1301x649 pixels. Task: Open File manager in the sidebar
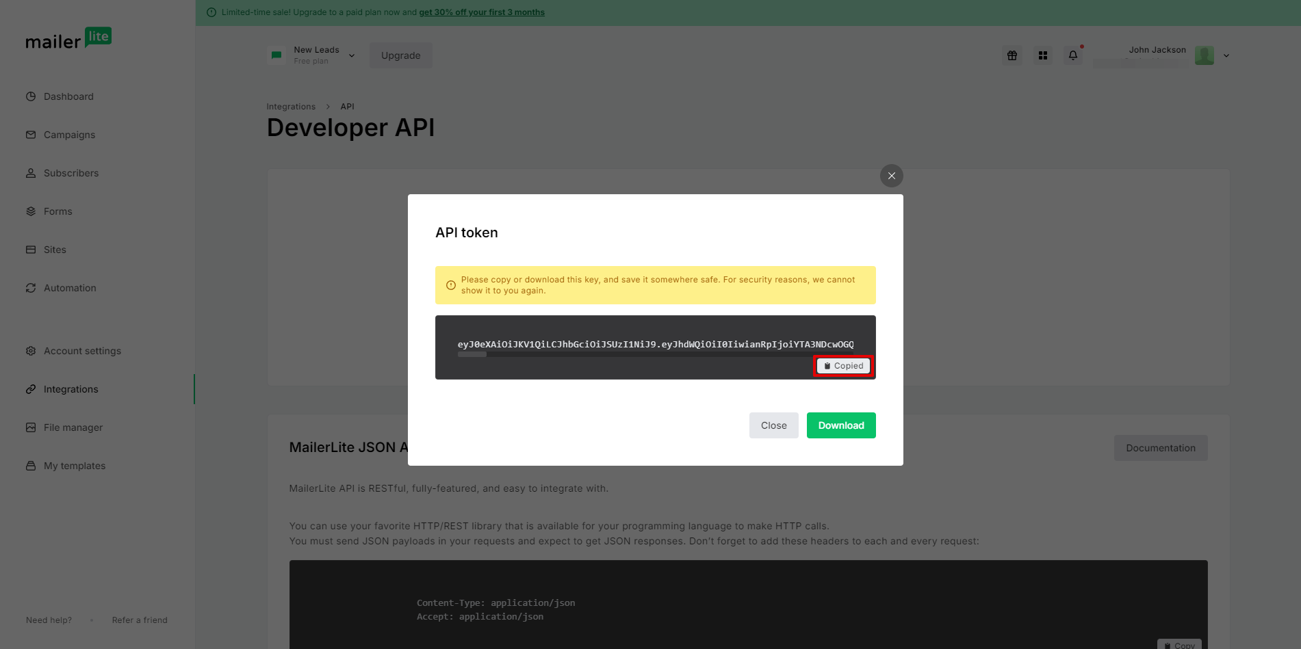pyautogui.click(x=73, y=427)
